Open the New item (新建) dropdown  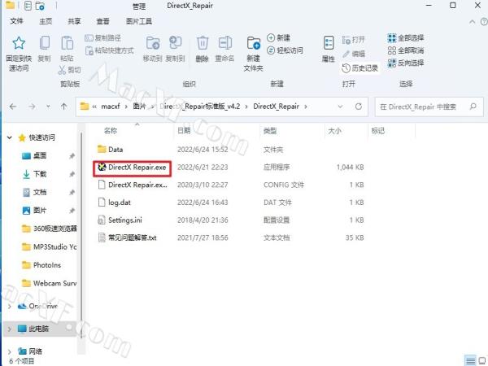tap(278, 38)
